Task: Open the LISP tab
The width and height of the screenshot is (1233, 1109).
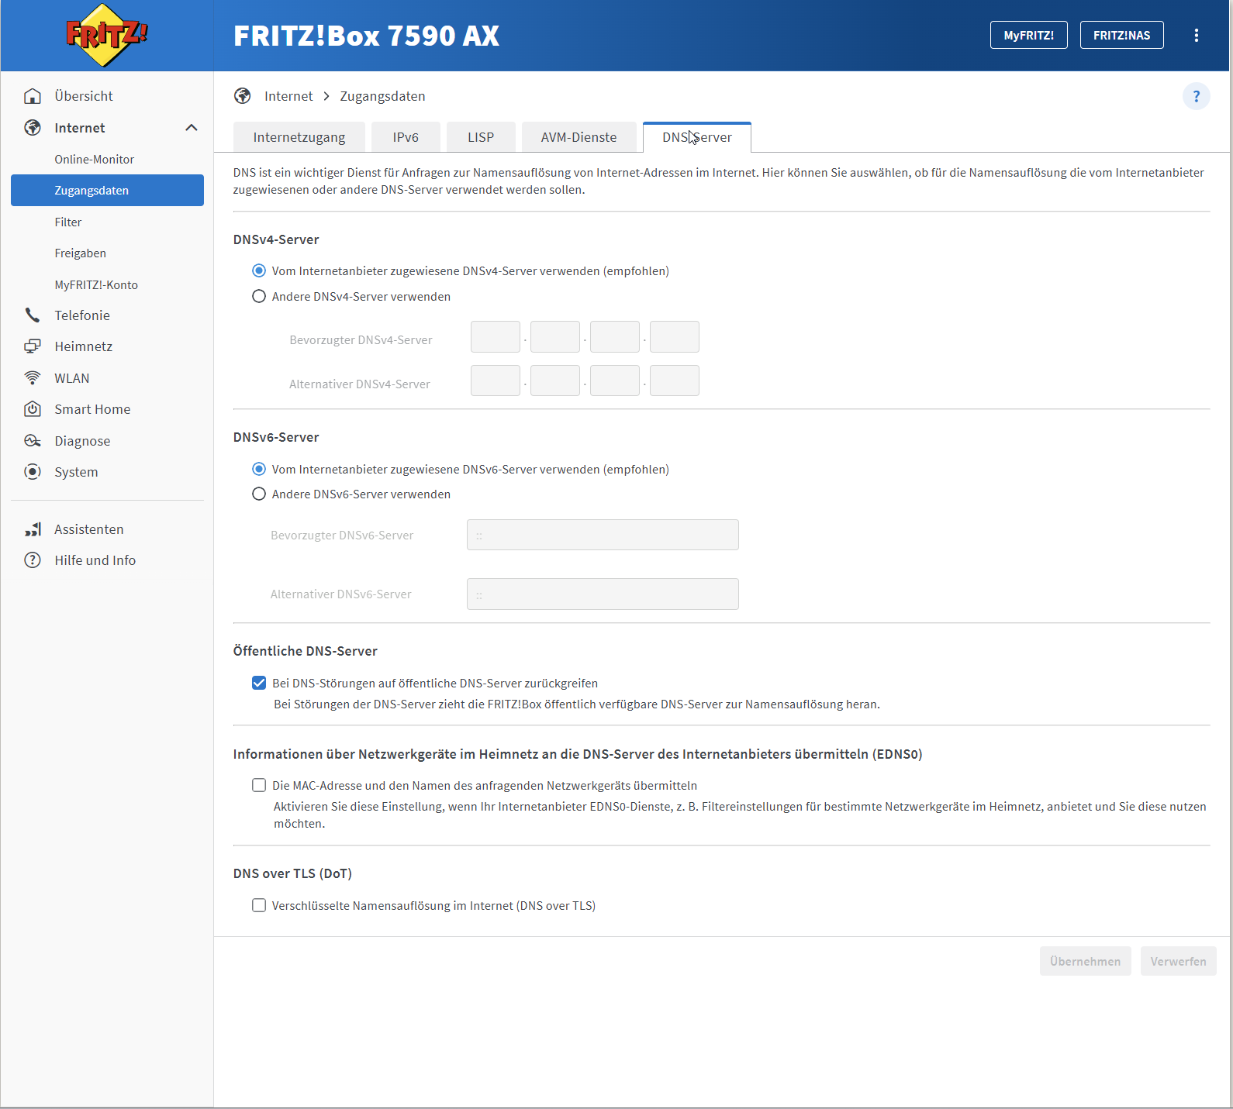Action: 481,137
